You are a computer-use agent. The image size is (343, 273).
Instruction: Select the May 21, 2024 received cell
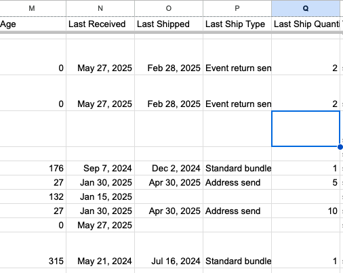point(100,250)
